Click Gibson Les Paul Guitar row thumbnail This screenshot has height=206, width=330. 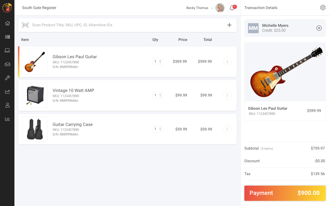pos(35,62)
